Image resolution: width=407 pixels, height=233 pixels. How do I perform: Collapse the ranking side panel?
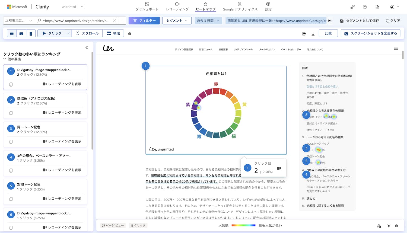coord(87,48)
